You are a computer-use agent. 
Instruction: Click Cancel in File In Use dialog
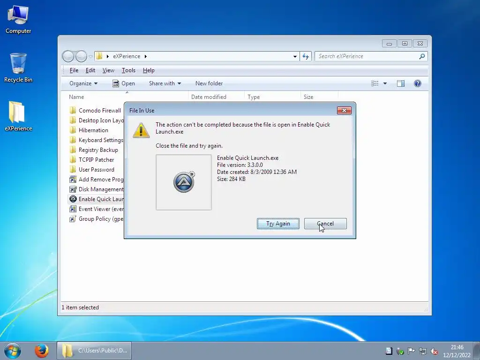[x=325, y=224]
